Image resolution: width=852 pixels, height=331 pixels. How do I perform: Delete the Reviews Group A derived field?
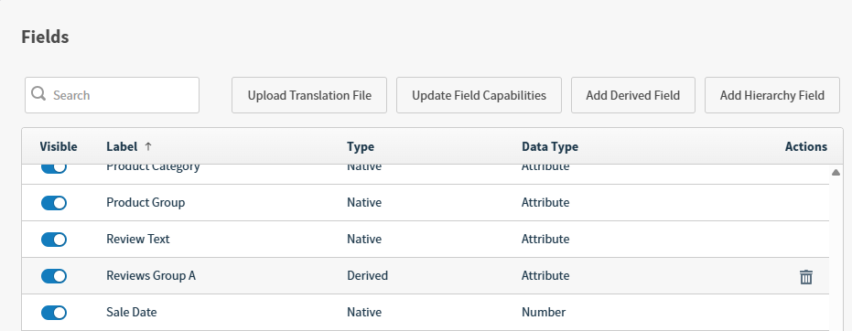click(x=806, y=277)
